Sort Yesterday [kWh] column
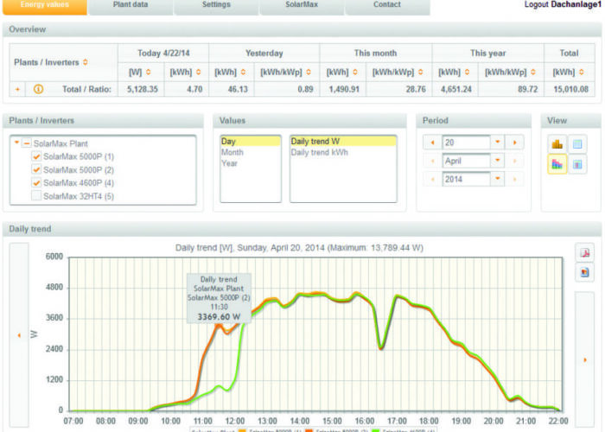This screenshot has height=432, width=605. coord(243,72)
